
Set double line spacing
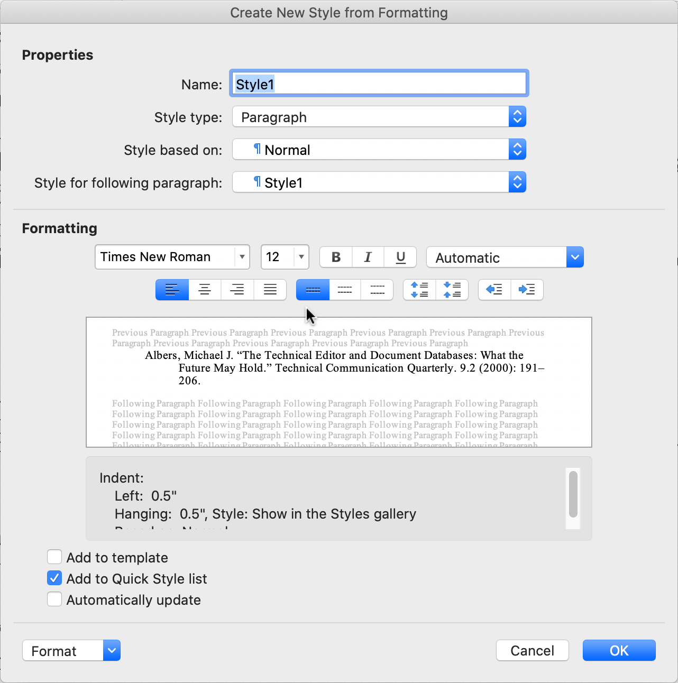(x=377, y=290)
